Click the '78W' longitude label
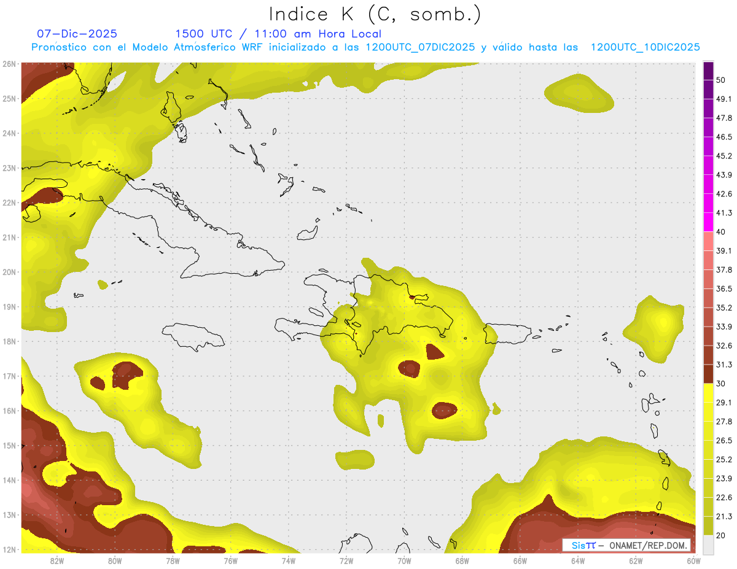This screenshot has width=737, height=569. point(173,560)
